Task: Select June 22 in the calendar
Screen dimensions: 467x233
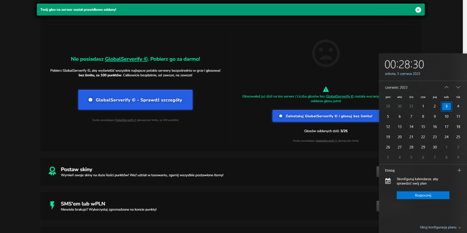Action: pyautogui.click(x=423, y=137)
